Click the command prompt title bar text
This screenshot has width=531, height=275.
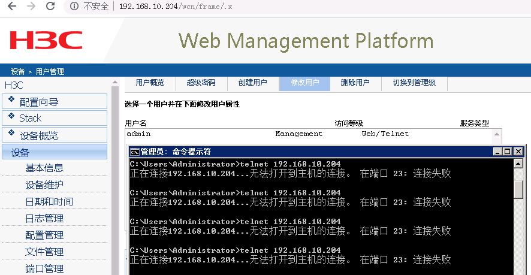[x=176, y=152]
